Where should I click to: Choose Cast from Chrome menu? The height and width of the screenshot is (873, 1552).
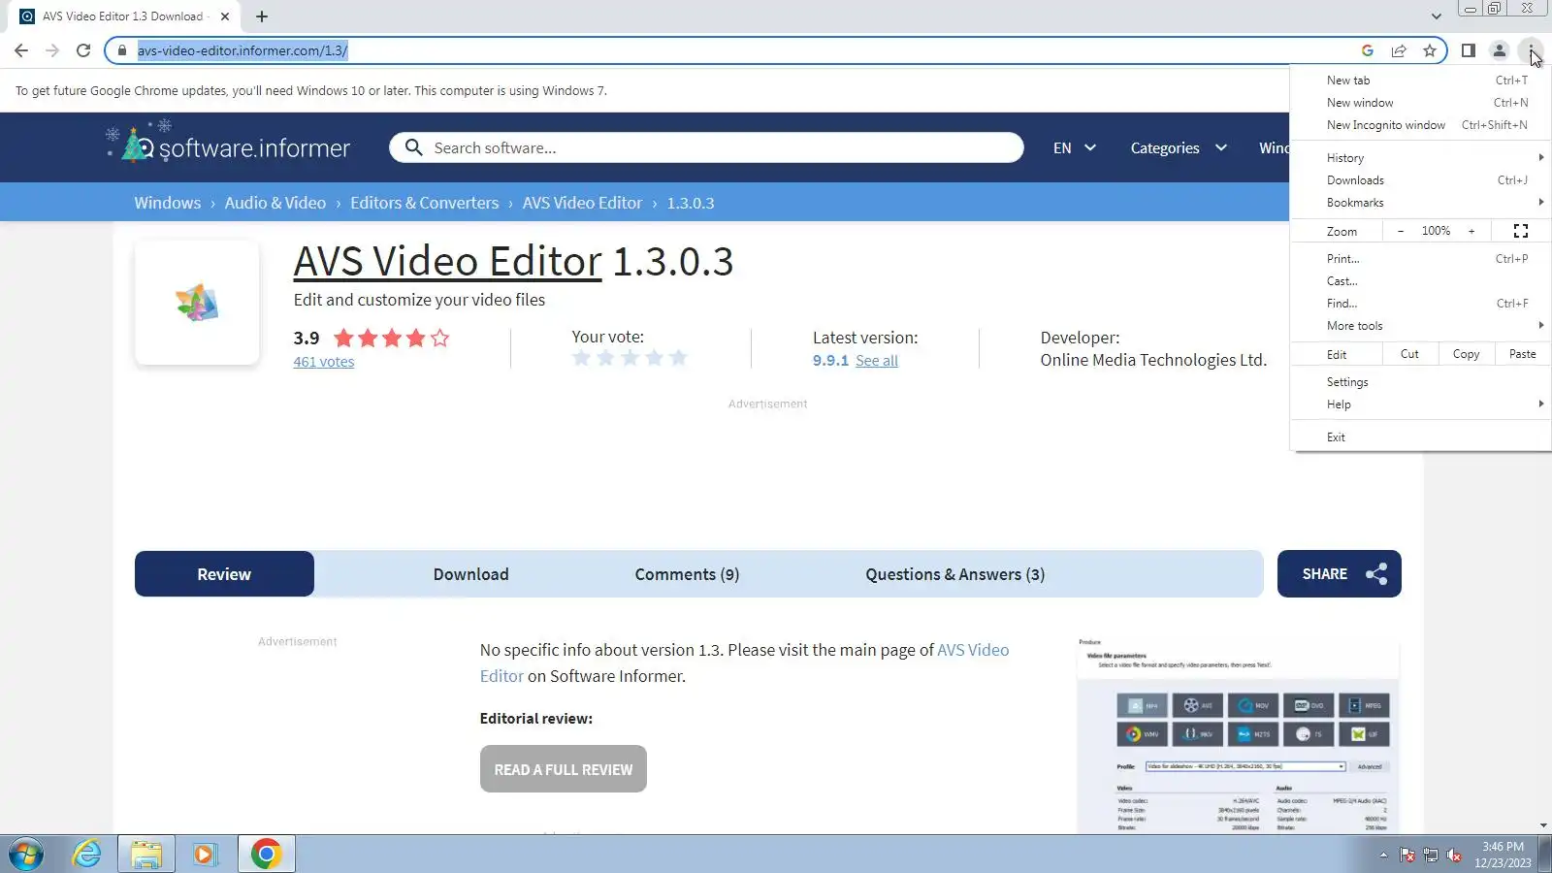(x=1421, y=281)
